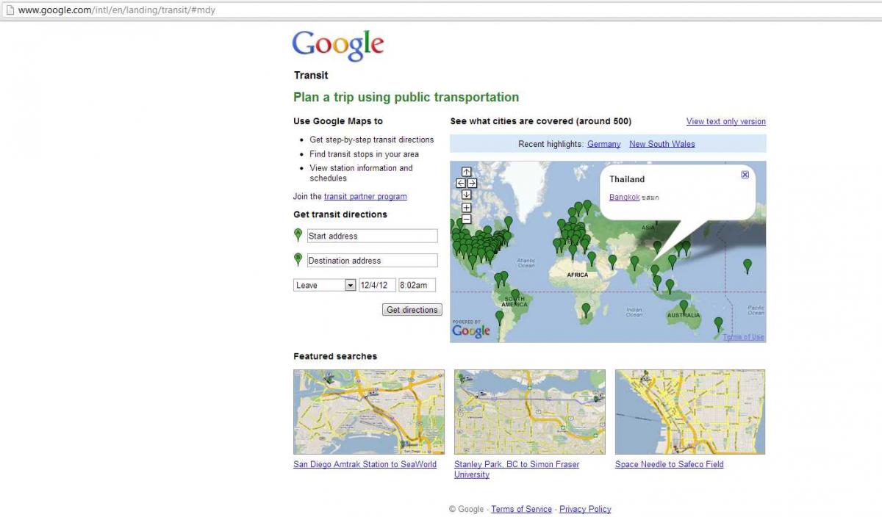Click the date field showing 12/4/12
The image size is (882, 517).
377,285
